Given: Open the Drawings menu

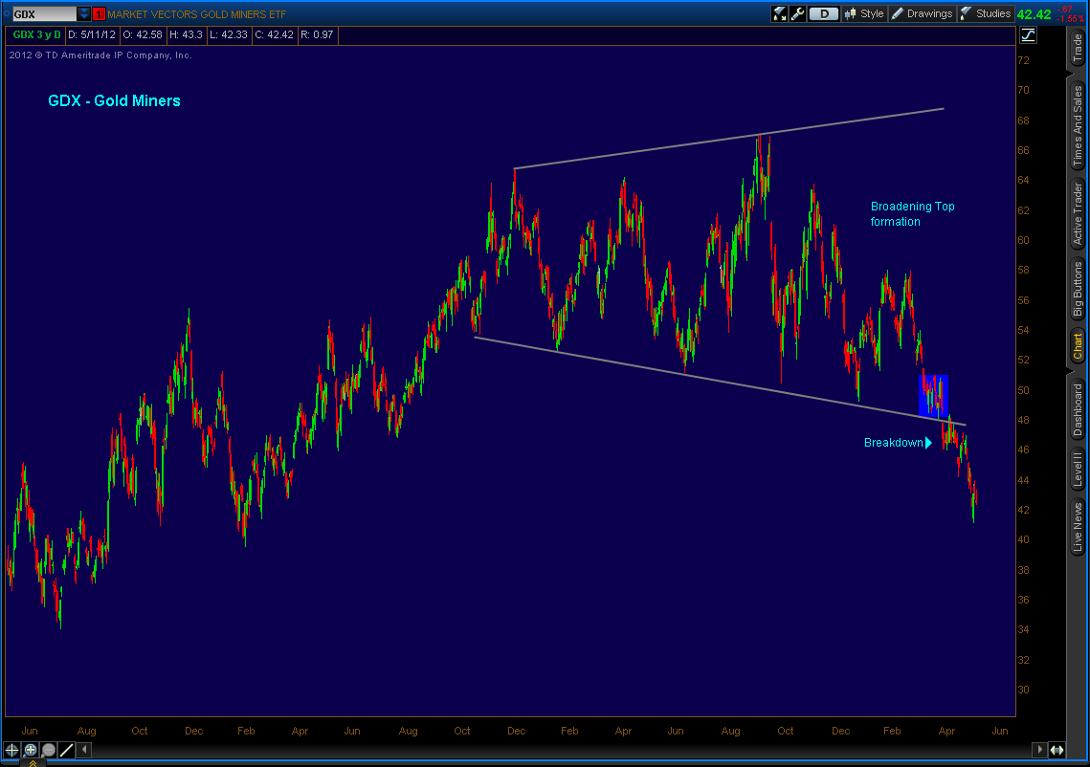Looking at the screenshot, I should [x=922, y=13].
